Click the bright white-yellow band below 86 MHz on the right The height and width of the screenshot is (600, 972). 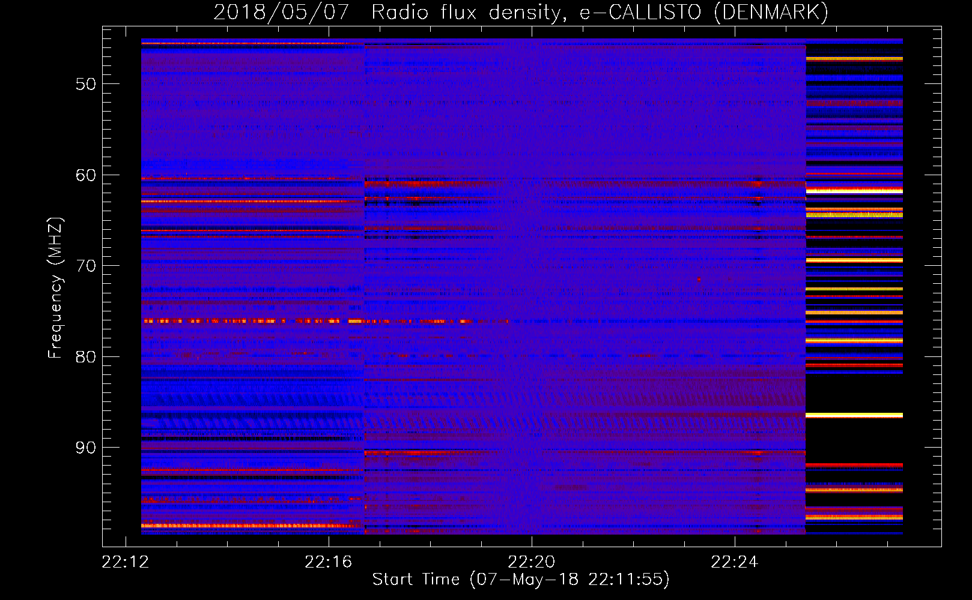[854, 415]
